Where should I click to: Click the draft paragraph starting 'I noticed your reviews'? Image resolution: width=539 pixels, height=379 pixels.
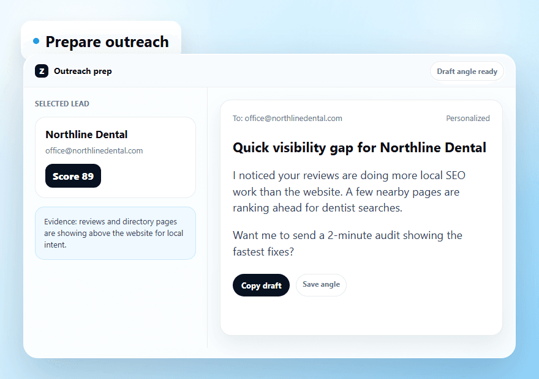point(349,191)
